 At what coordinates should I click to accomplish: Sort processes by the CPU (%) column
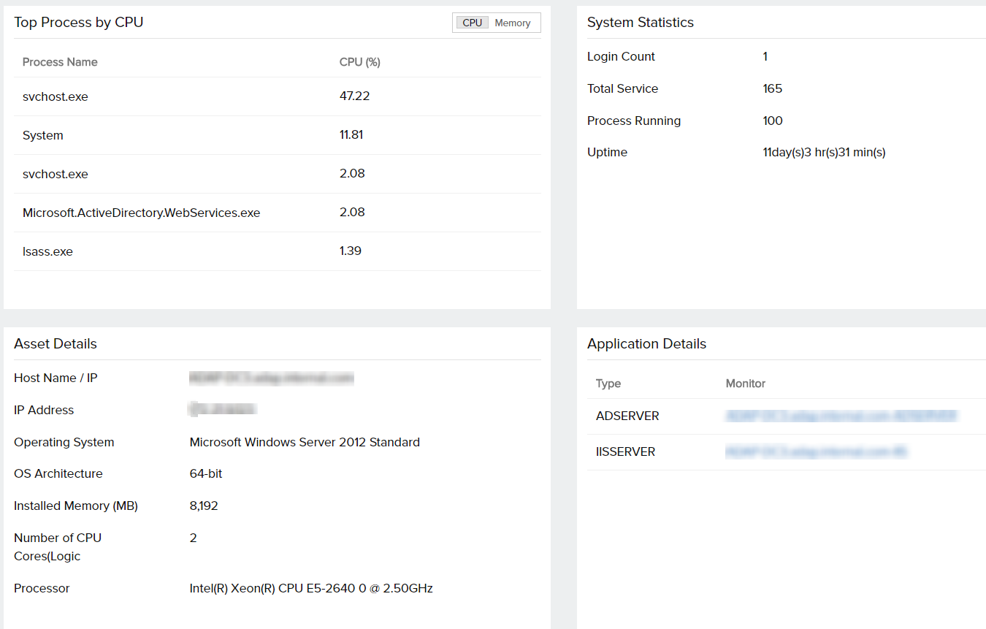[359, 62]
